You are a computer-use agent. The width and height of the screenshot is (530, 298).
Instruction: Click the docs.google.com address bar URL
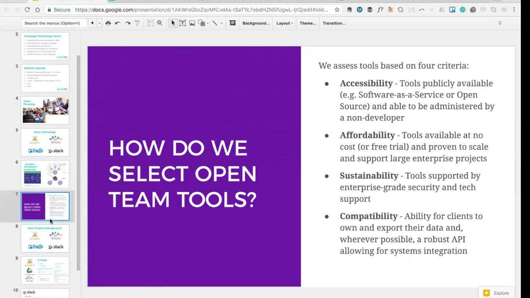click(202, 10)
